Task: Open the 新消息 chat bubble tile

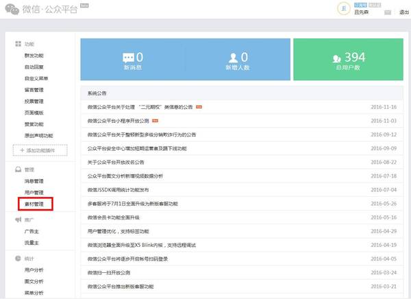Action: click(133, 60)
